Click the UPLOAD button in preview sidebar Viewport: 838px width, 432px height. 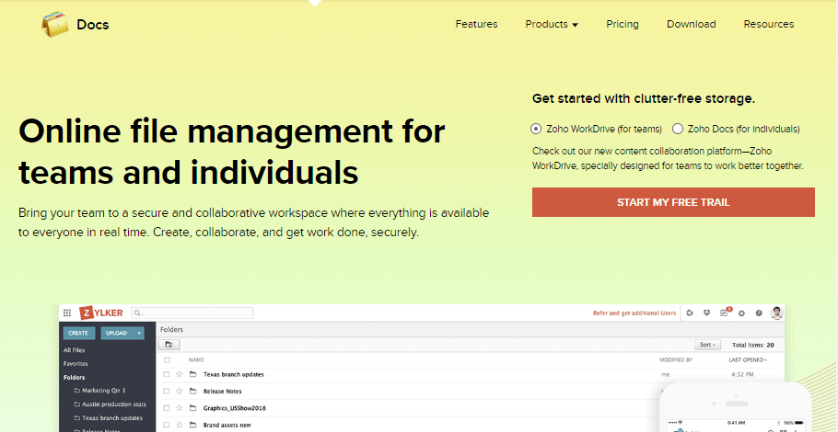pyautogui.click(x=117, y=333)
